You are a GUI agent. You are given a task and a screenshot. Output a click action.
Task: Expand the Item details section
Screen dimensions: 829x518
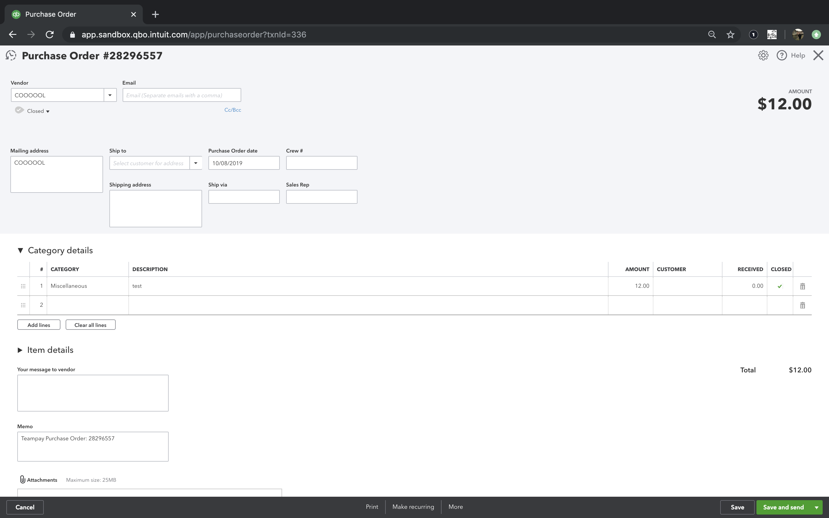(20, 350)
